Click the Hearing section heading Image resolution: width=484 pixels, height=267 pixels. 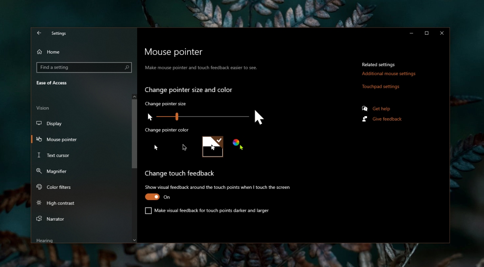pyautogui.click(x=44, y=240)
